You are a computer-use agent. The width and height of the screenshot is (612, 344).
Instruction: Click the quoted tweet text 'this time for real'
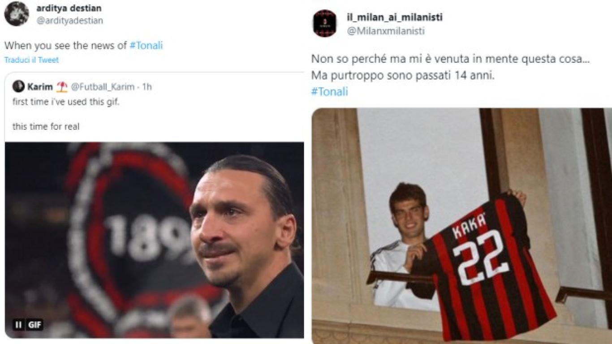(x=46, y=127)
